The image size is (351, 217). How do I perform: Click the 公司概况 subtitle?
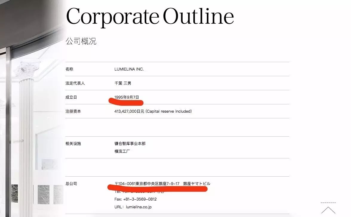[81, 41]
